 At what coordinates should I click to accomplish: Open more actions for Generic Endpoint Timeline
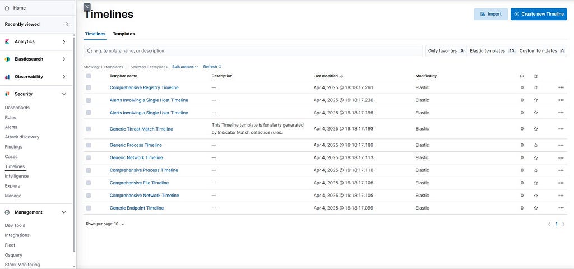561,208
